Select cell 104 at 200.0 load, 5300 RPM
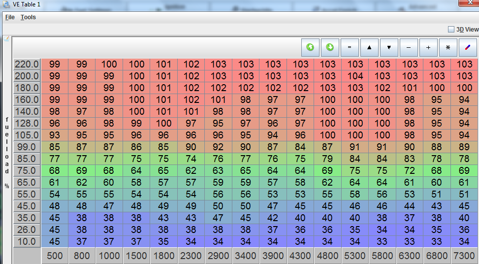The image size is (479, 264). pyautogui.click(x=355, y=76)
